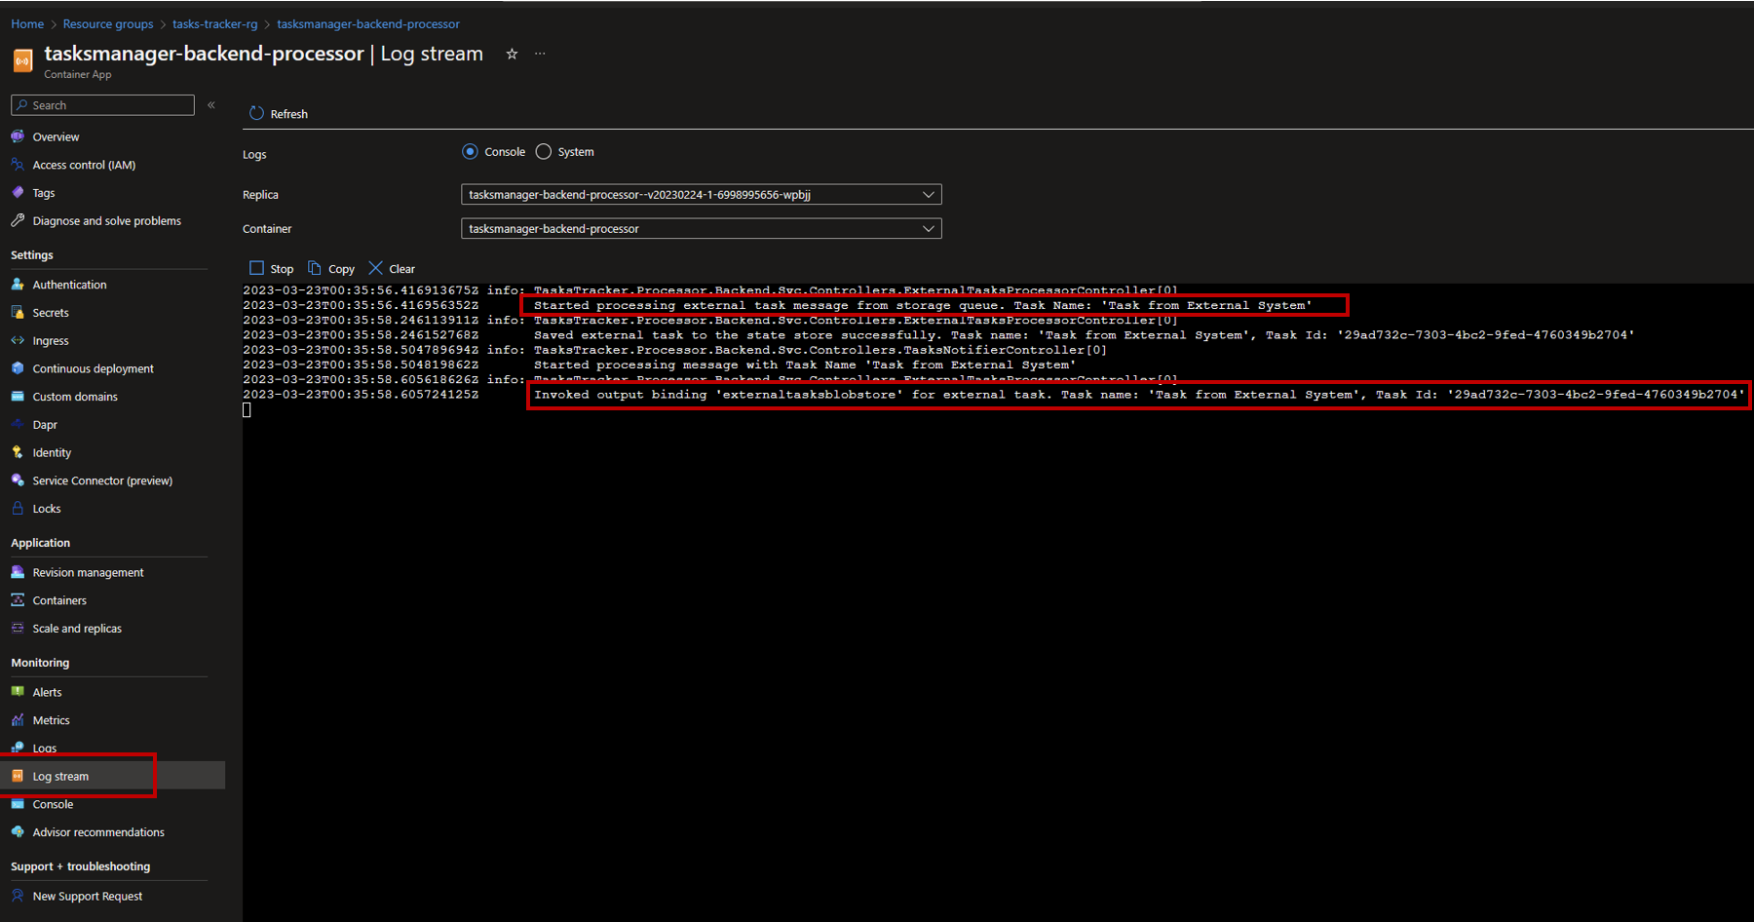Open Dapr settings in the sidebar
The width and height of the screenshot is (1754, 922).
coord(45,425)
